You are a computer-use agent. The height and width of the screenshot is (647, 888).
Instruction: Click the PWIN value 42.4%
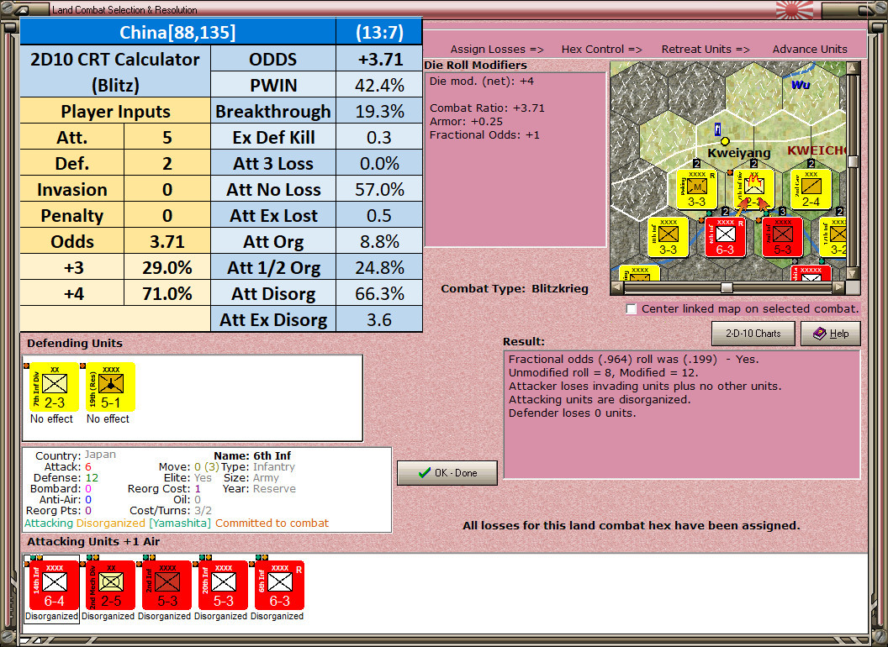tap(379, 86)
